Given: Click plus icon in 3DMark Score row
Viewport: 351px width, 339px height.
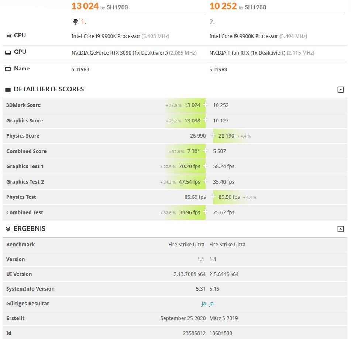Looking at the screenshot, I should pos(205,104).
